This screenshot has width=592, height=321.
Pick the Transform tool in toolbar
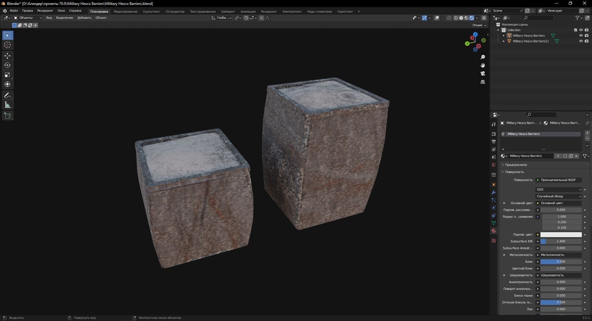(x=7, y=84)
